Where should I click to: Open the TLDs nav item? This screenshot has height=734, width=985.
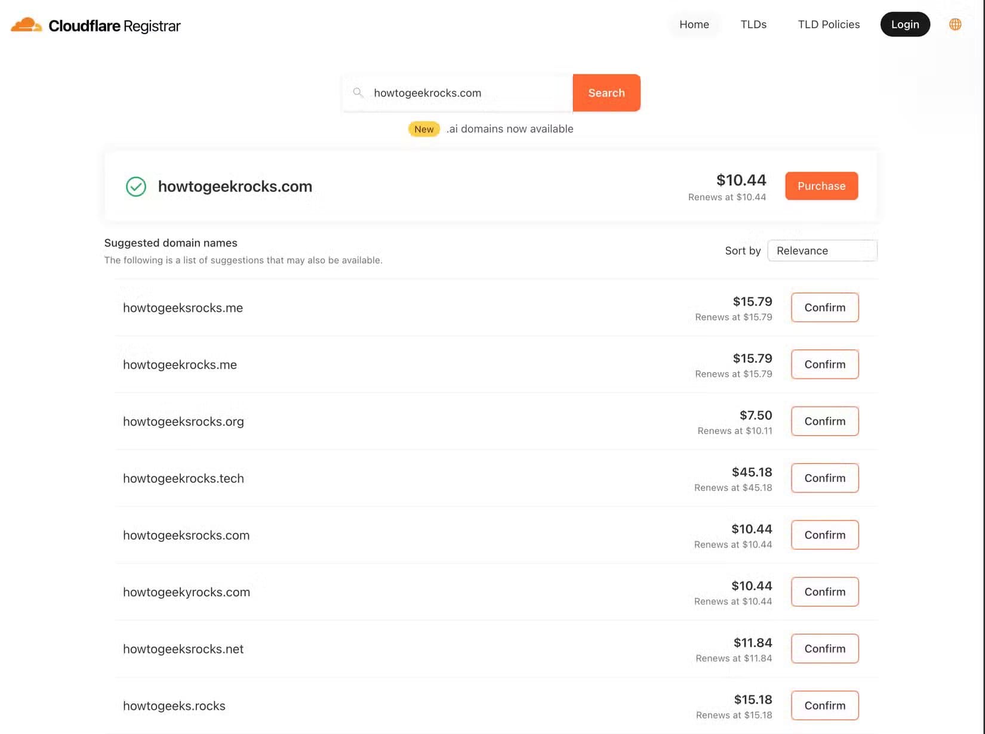point(753,24)
